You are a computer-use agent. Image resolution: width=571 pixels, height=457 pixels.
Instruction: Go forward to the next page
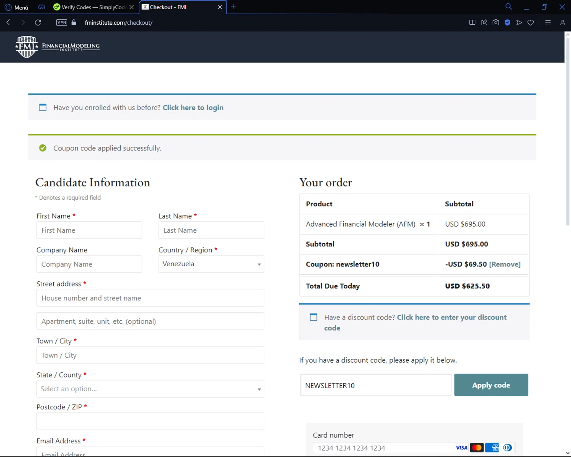(x=23, y=22)
